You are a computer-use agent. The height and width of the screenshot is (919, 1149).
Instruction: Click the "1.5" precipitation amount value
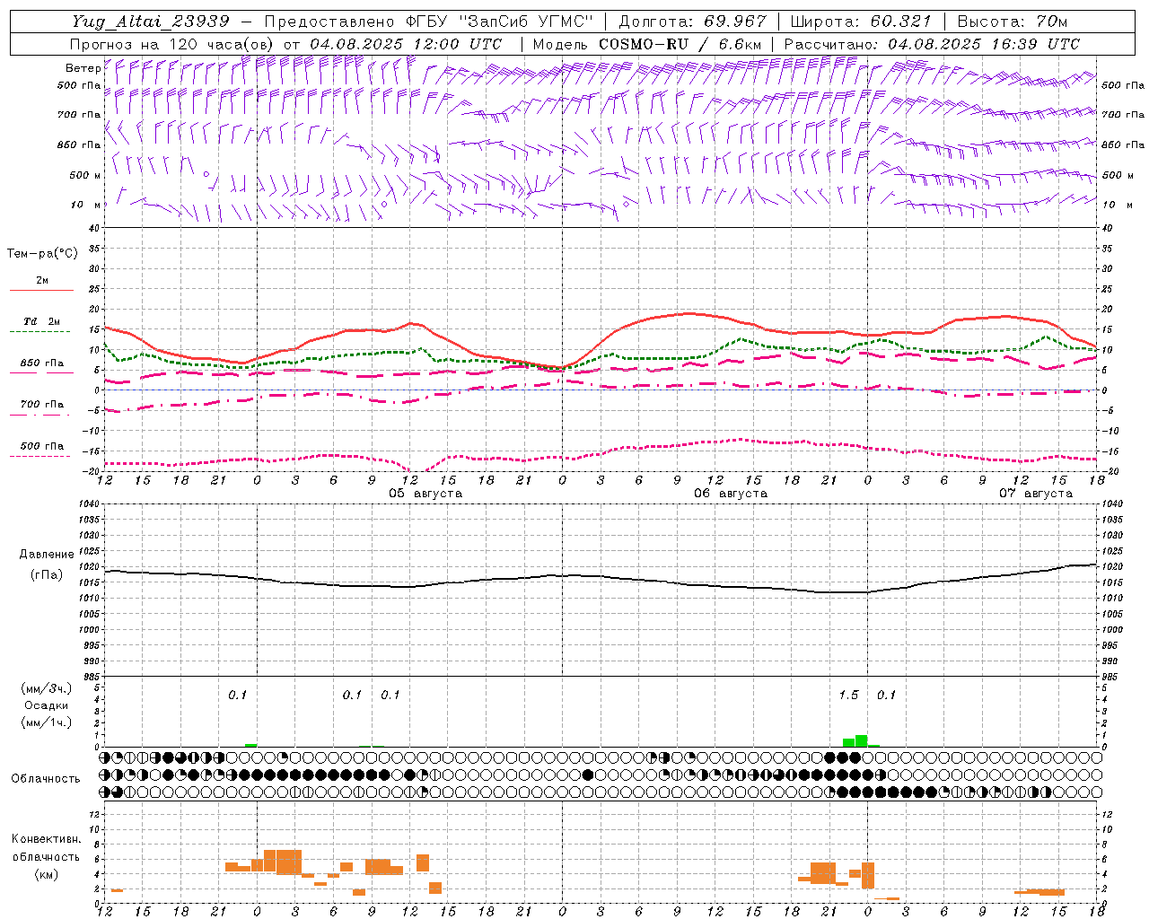(848, 695)
